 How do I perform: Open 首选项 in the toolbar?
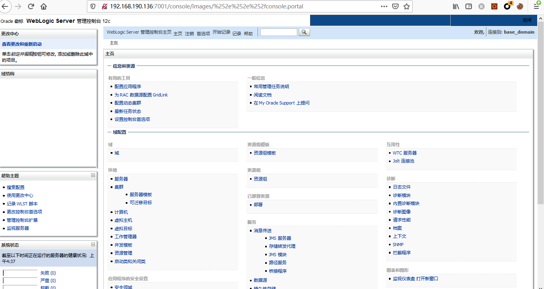tap(203, 34)
